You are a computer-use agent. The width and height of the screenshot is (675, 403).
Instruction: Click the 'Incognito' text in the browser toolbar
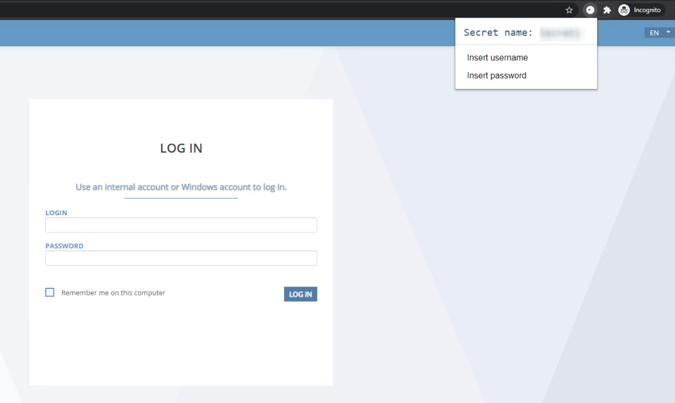[x=647, y=10]
